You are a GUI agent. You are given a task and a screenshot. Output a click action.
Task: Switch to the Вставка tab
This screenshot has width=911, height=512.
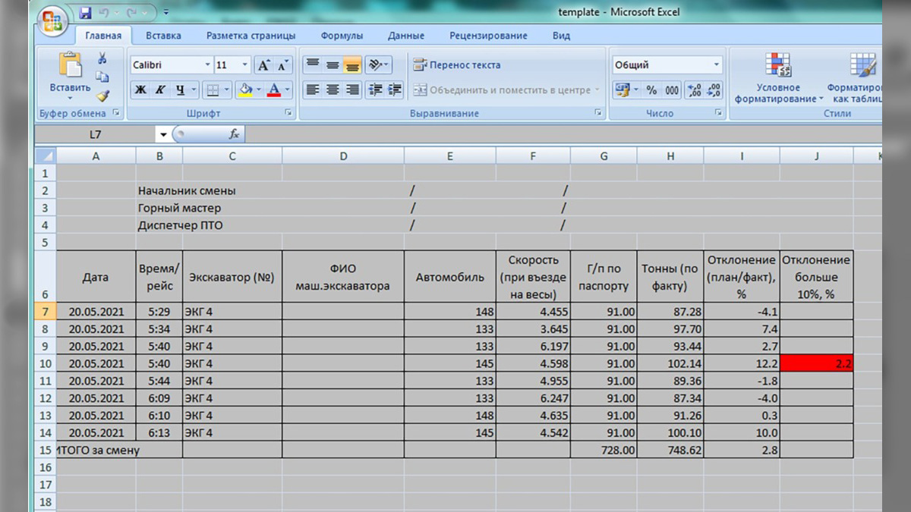click(163, 36)
